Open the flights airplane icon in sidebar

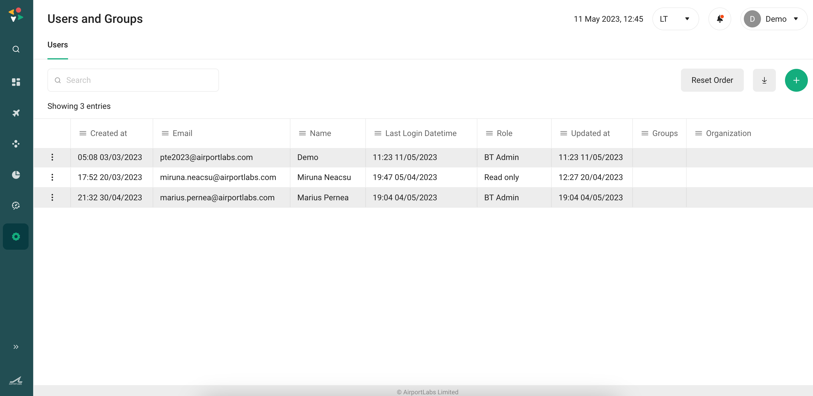[x=16, y=113]
